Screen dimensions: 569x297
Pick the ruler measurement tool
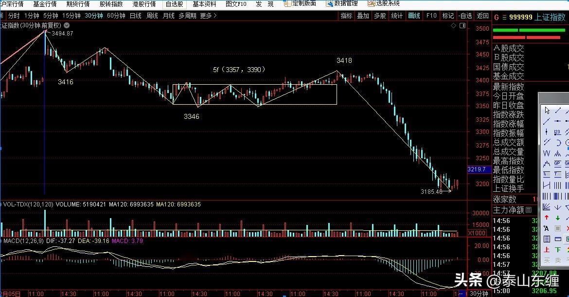pyautogui.click(x=557, y=239)
